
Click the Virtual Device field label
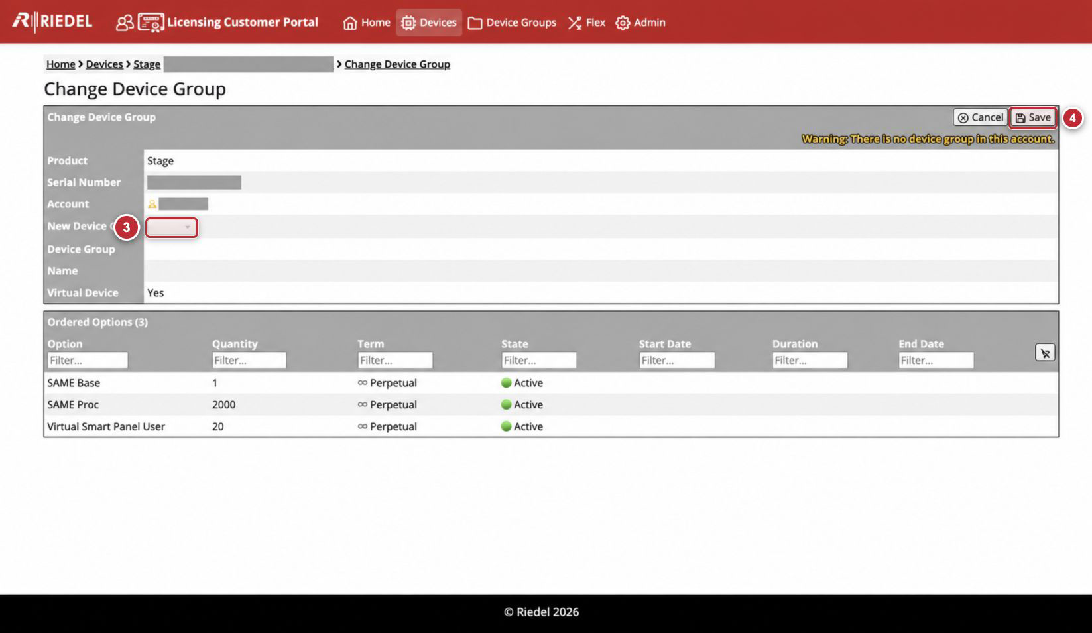(x=83, y=293)
